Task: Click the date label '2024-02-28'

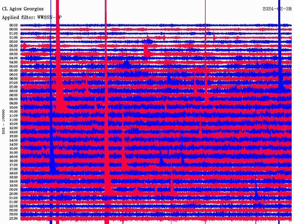Action: (277, 9)
